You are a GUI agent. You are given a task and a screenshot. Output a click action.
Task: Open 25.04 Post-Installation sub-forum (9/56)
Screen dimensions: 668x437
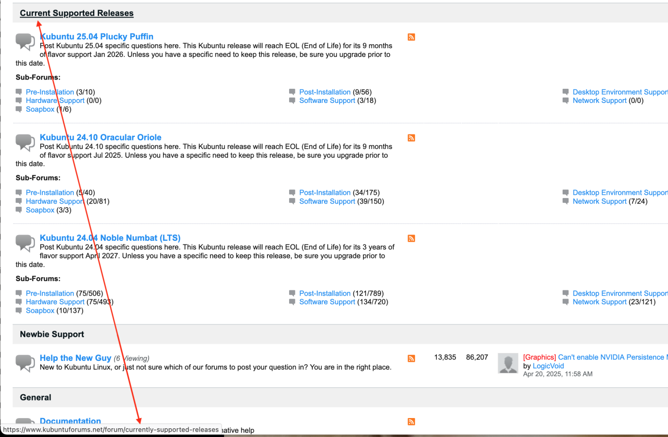tap(325, 92)
